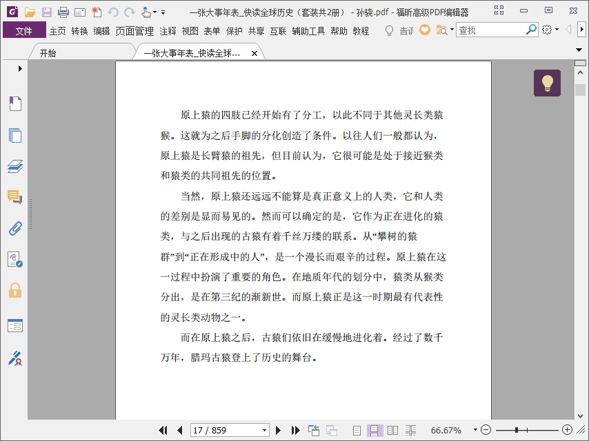
Task: Zoom in with the plus button
Action: pos(567,430)
